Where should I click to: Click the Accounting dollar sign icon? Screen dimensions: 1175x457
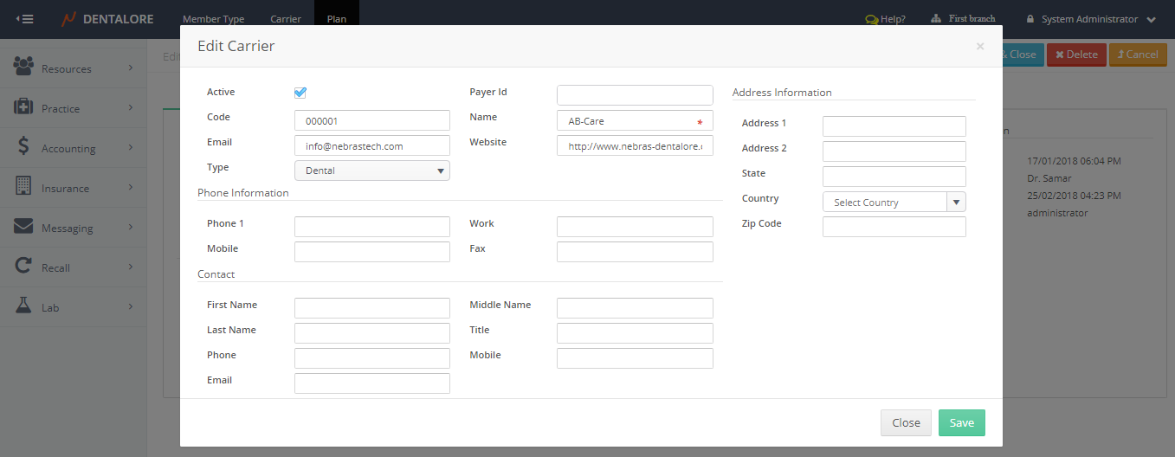tap(23, 147)
